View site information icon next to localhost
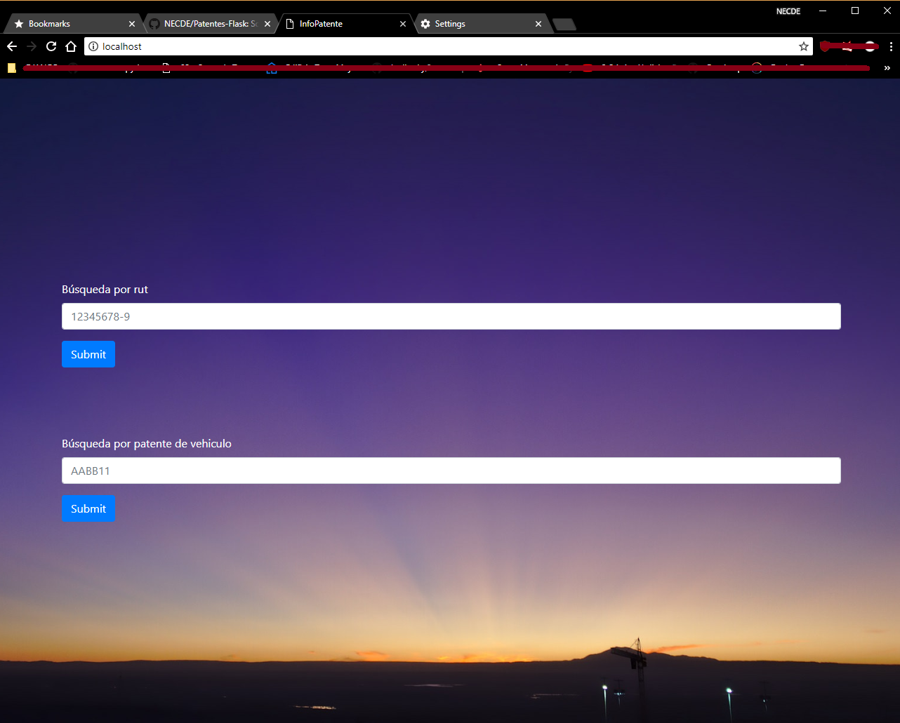 coord(93,46)
